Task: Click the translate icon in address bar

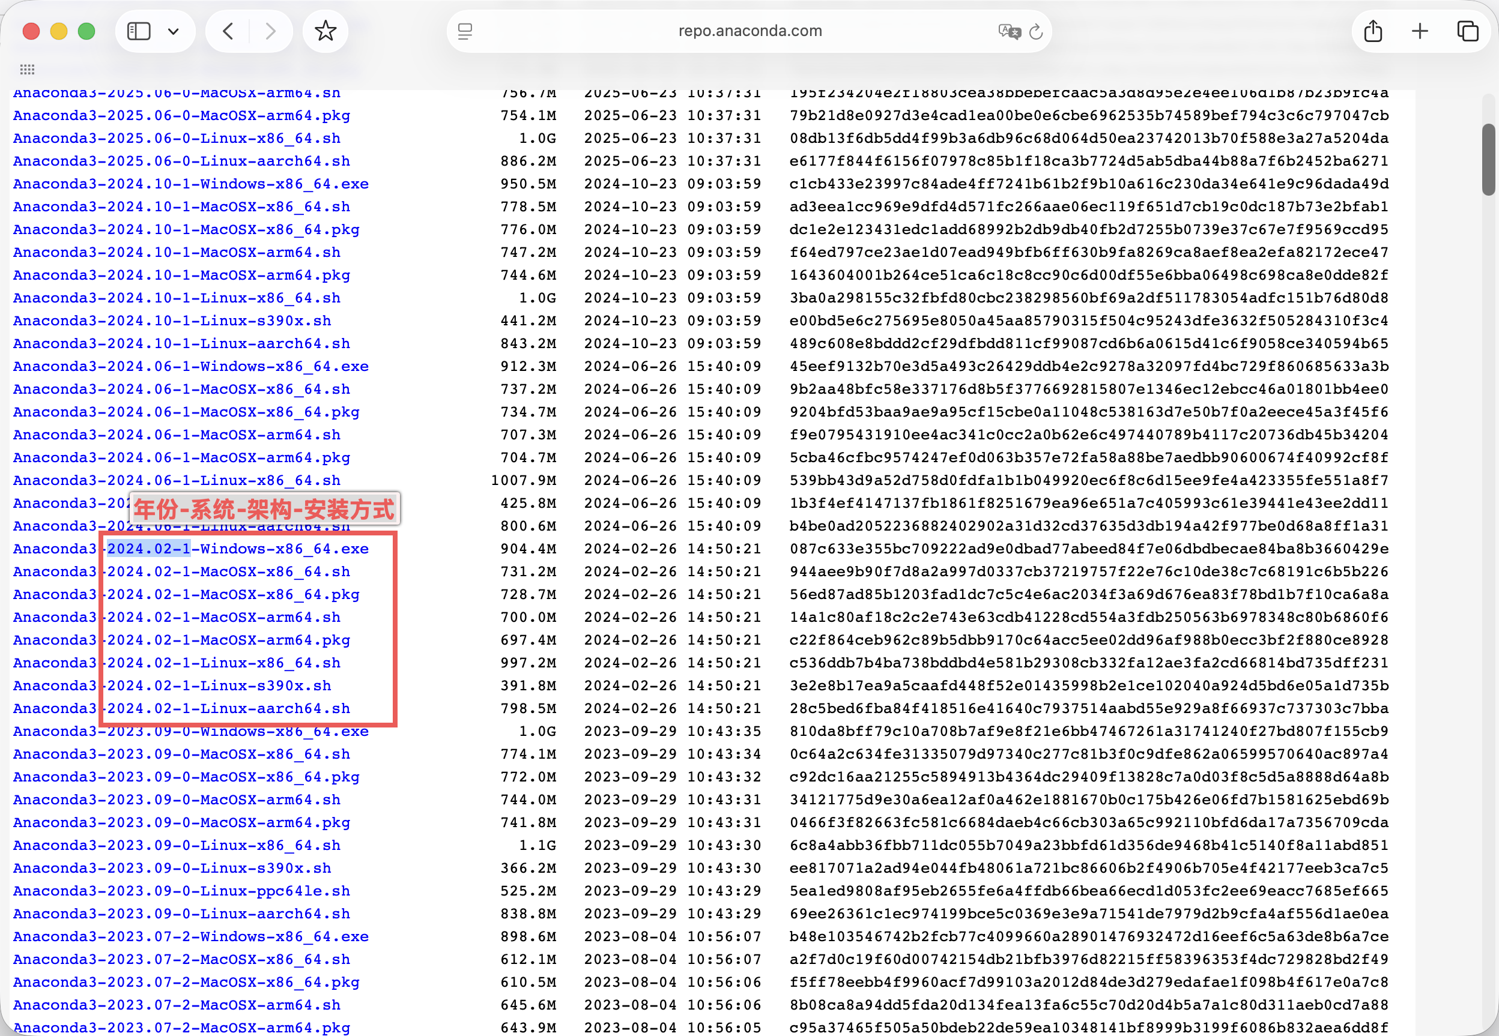Action: click(x=1010, y=31)
